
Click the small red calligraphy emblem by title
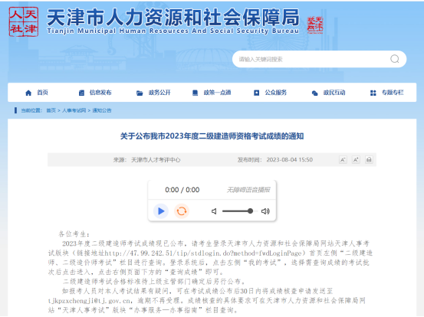pos(315,25)
